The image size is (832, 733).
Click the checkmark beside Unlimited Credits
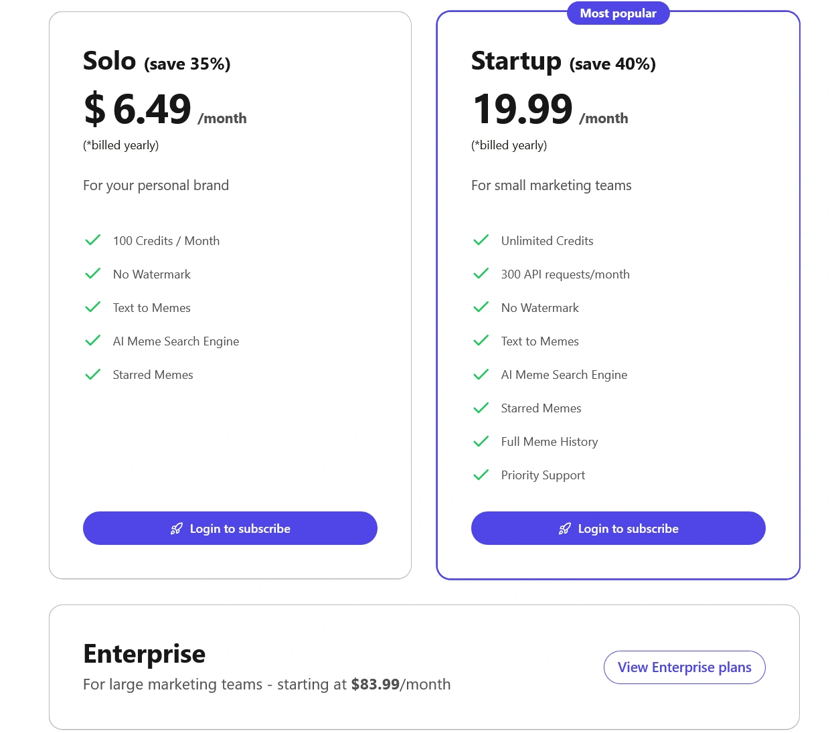pyautogui.click(x=481, y=240)
